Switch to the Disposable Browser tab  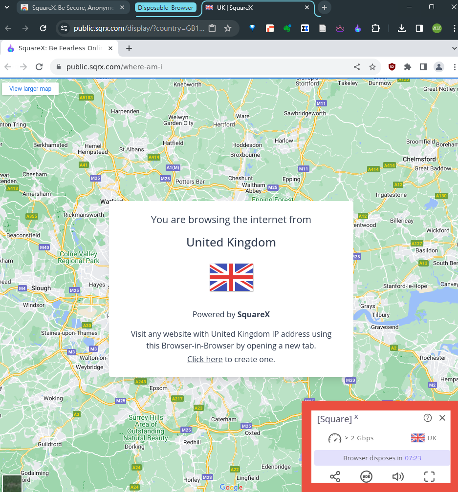tap(167, 7)
